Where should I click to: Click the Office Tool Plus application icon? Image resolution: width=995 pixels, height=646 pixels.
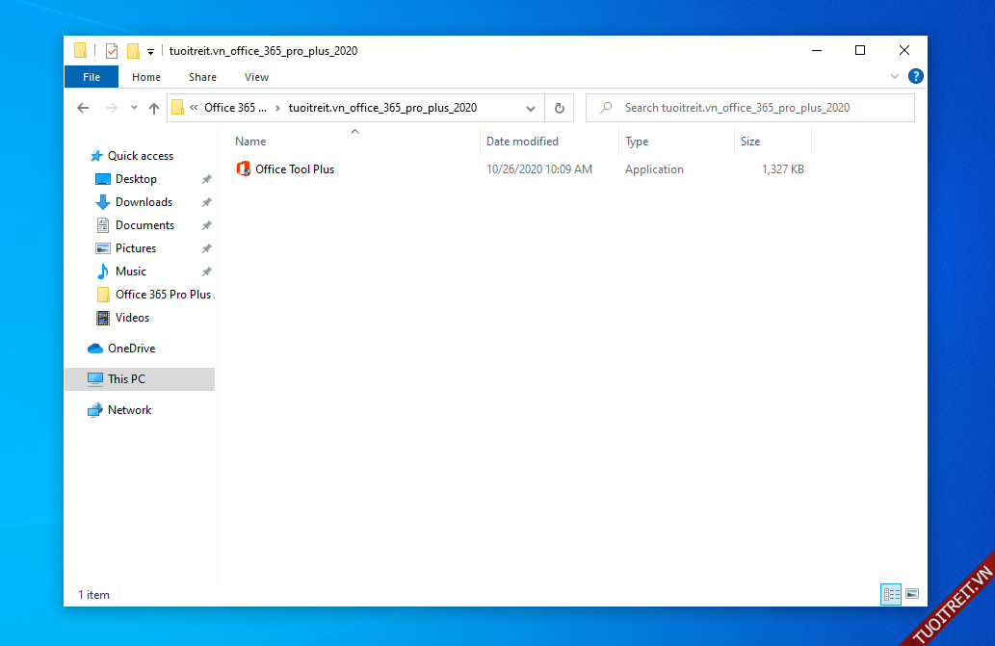point(244,169)
